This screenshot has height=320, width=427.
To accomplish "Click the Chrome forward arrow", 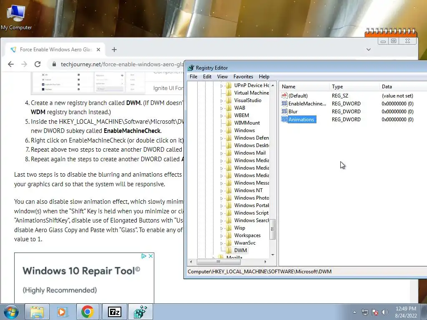I will point(24,64).
